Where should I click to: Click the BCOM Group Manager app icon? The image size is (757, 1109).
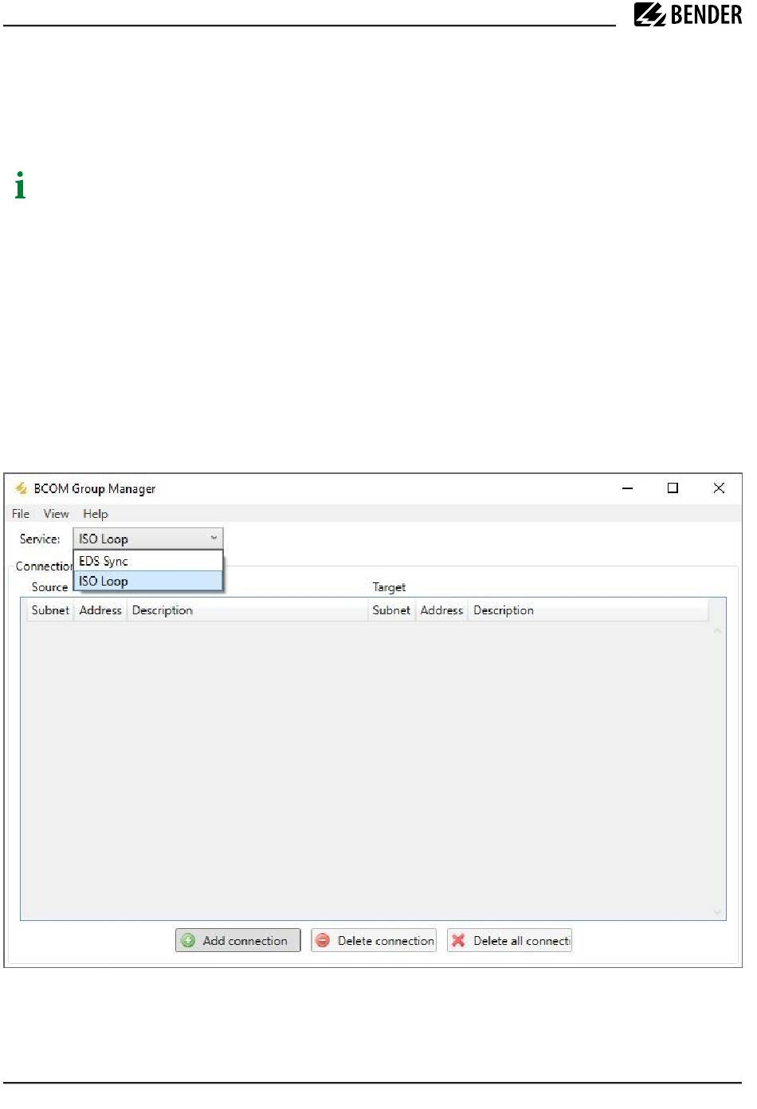pos(22,488)
